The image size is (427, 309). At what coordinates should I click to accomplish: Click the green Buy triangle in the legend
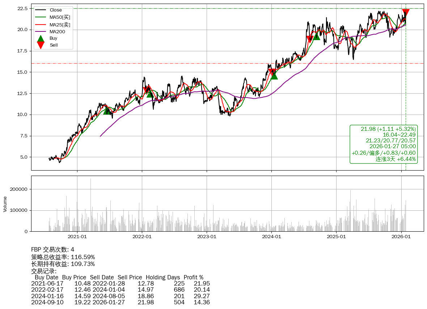click(x=41, y=38)
